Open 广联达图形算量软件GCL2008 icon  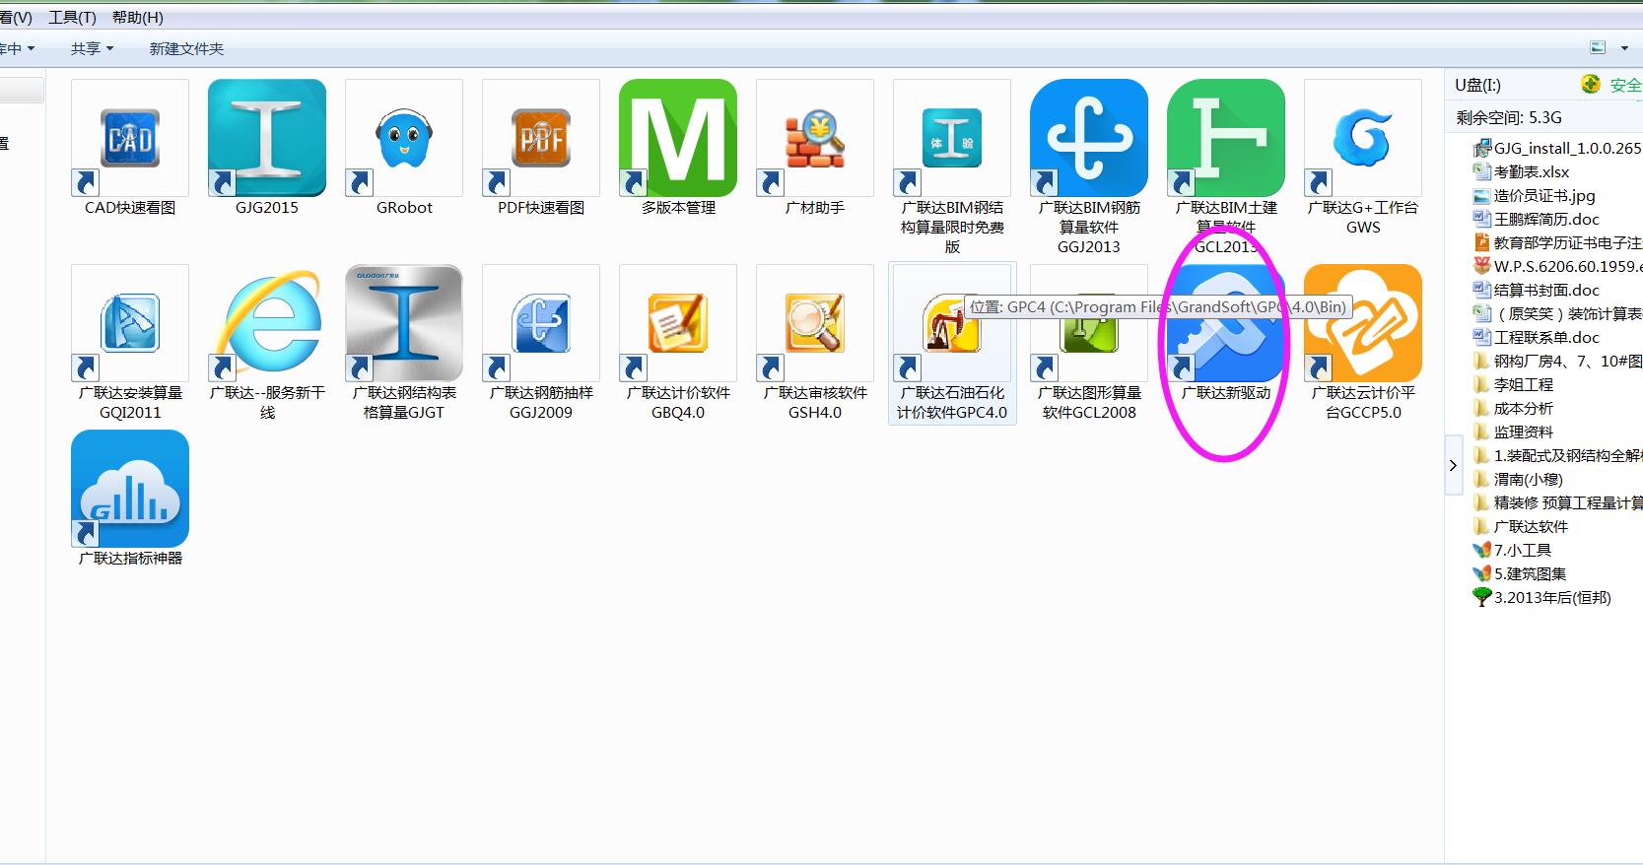pos(1089,323)
